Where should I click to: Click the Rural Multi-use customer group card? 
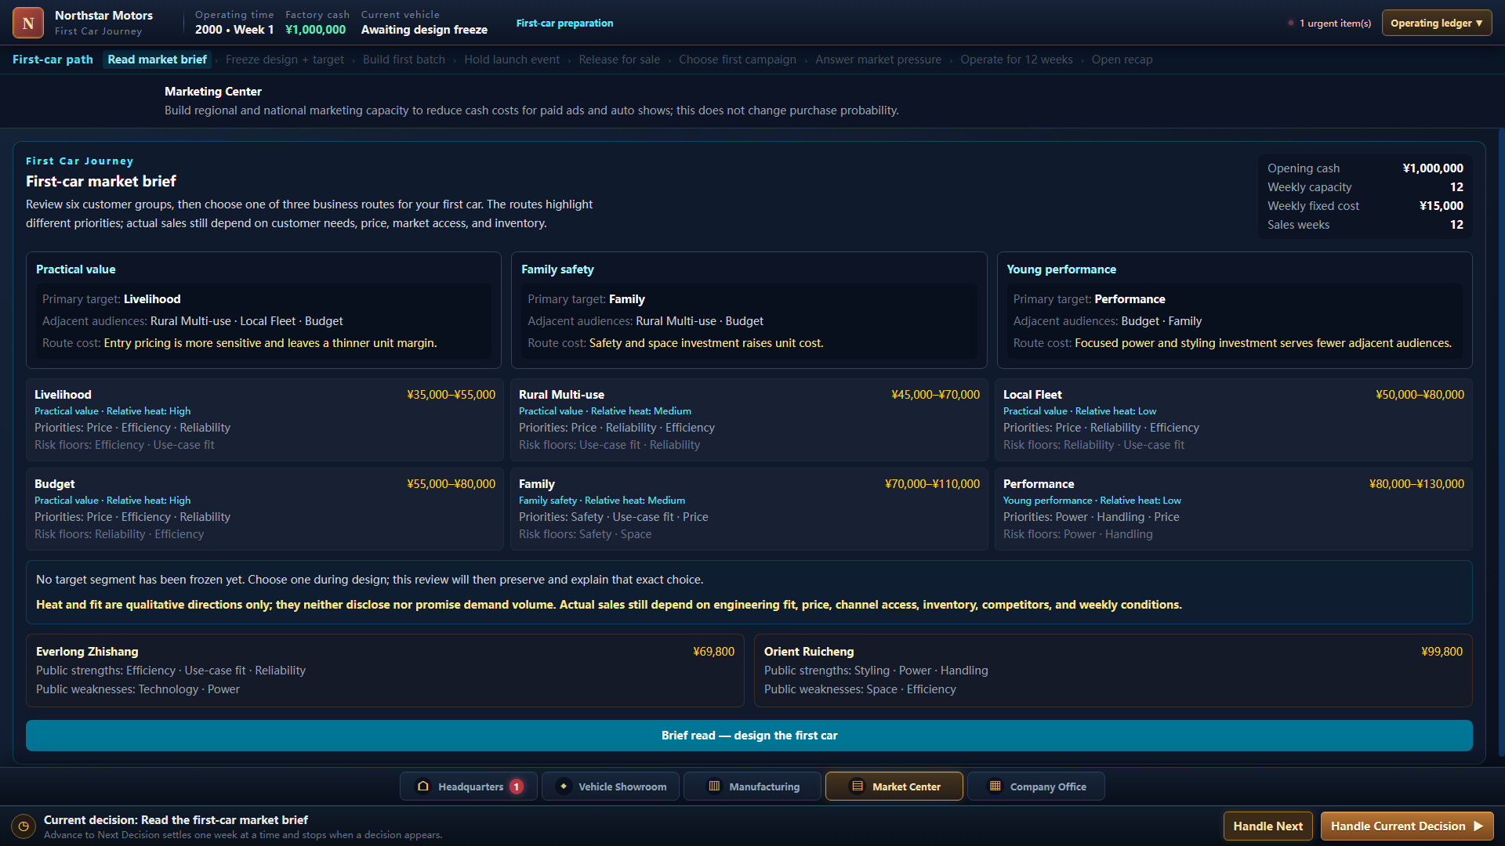[749, 420]
